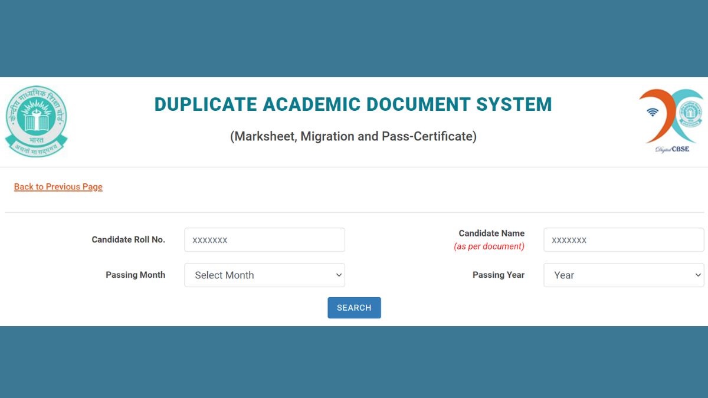Open the Passing Month dropdown

coord(264,275)
